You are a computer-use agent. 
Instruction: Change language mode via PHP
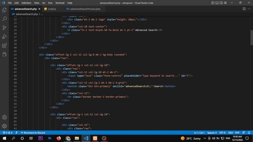pos(237,133)
